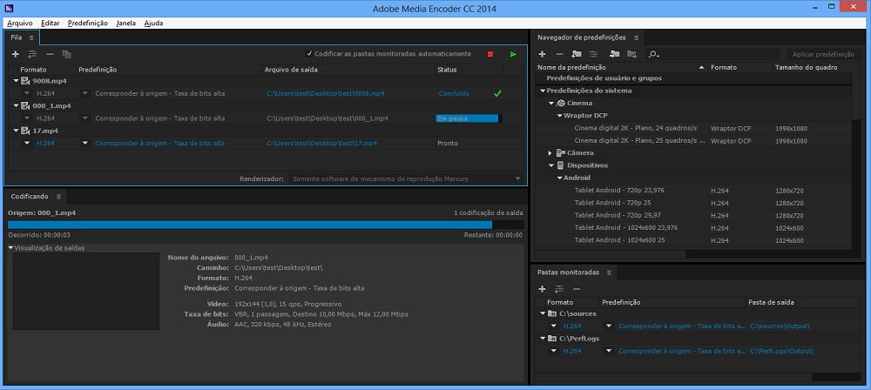Open the Codificando panel menu icon
This screenshot has width=871, height=390.
(x=58, y=196)
